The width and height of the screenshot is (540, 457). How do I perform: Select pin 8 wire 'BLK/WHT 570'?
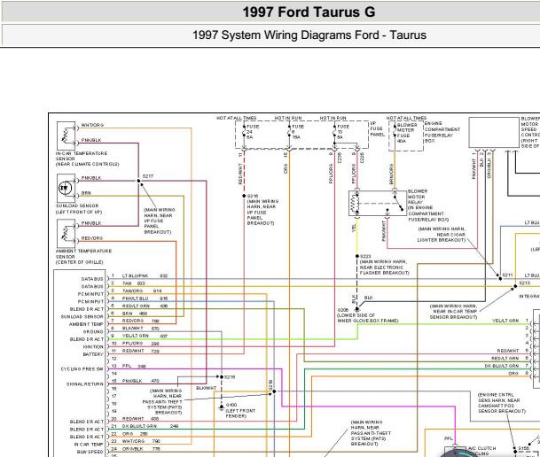tap(140, 329)
